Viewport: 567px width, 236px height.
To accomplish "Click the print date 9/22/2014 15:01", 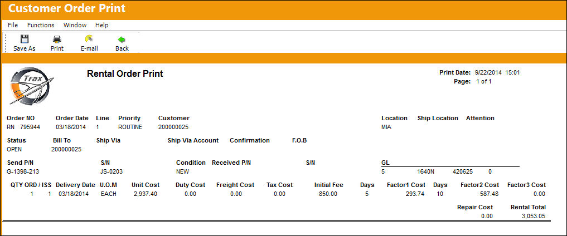I will (497, 72).
